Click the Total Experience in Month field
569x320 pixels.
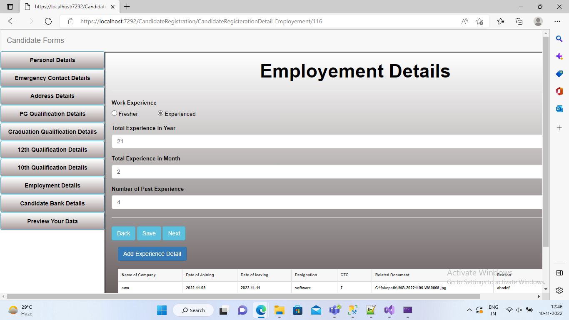pyautogui.click(x=327, y=172)
